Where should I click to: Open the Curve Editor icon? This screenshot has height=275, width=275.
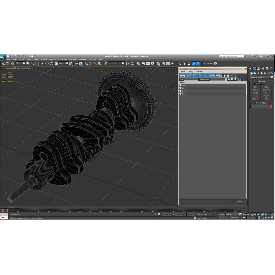click(x=148, y=63)
